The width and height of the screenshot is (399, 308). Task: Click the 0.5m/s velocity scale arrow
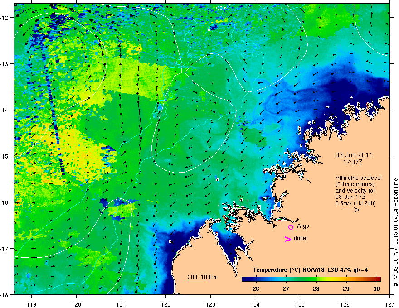(x=350, y=210)
